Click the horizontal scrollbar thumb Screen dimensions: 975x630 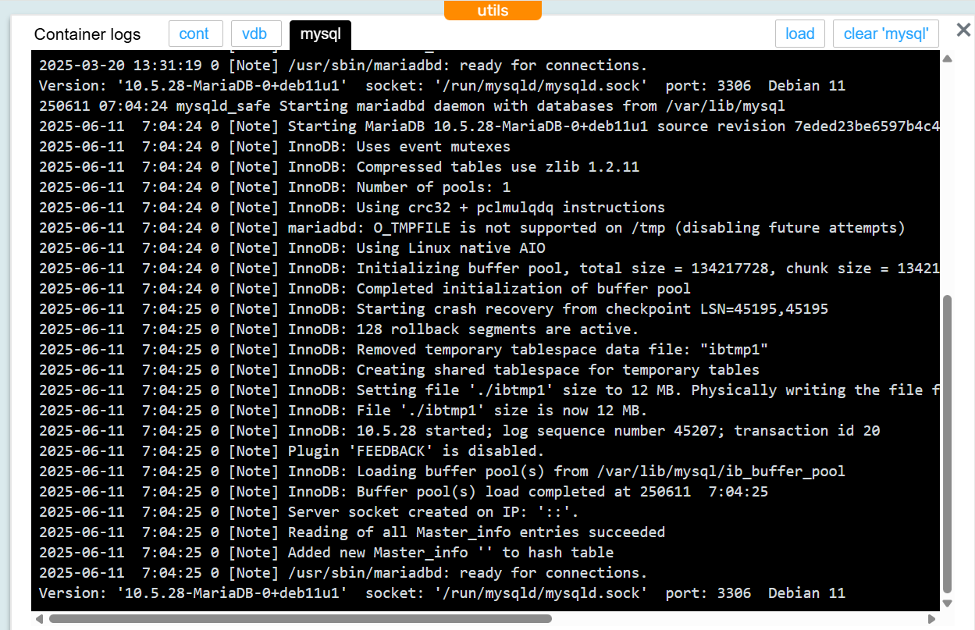coord(301,618)
